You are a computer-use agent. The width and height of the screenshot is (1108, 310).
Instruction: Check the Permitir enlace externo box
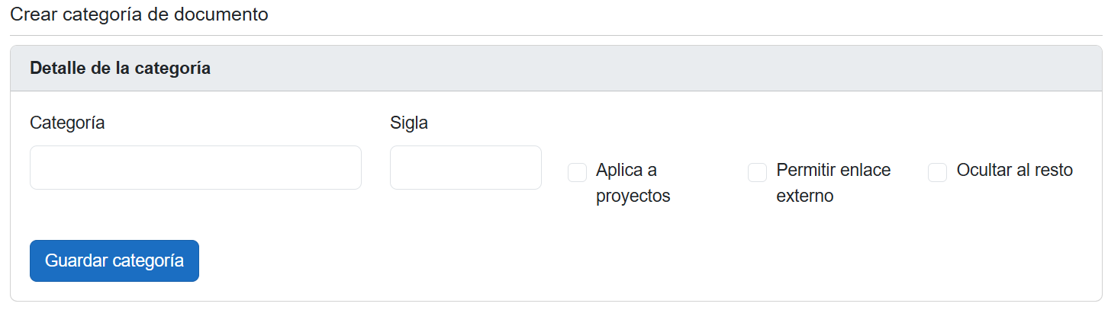click(x=757, y=173)
